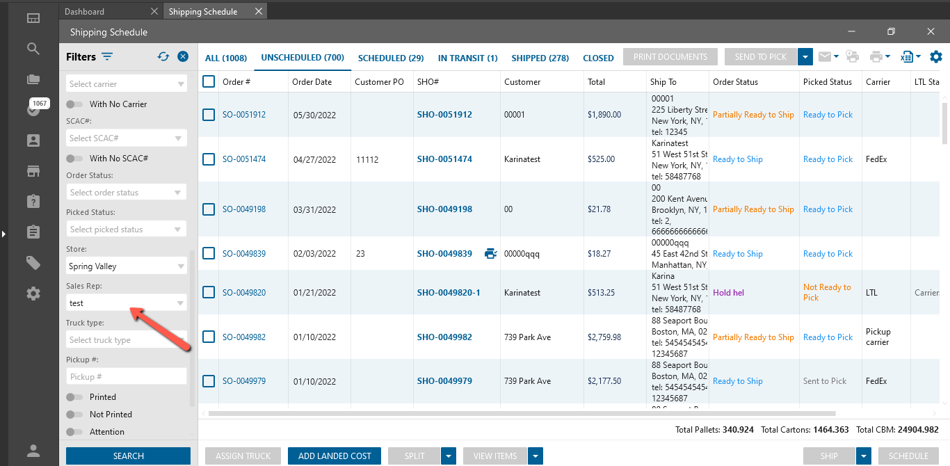Open the search magnifier in the sidebar

pos(33,49)
